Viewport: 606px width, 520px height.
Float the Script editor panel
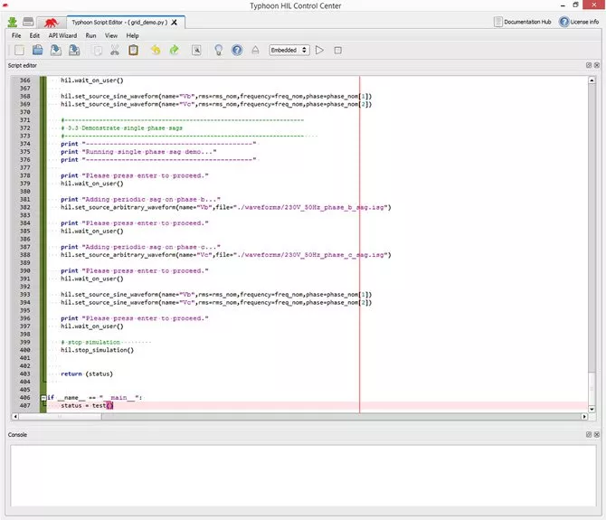coord(589,65)
